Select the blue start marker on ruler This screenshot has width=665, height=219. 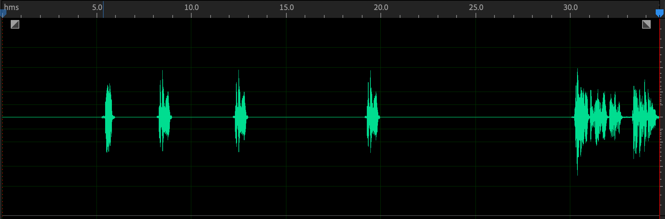coord(3,14)
